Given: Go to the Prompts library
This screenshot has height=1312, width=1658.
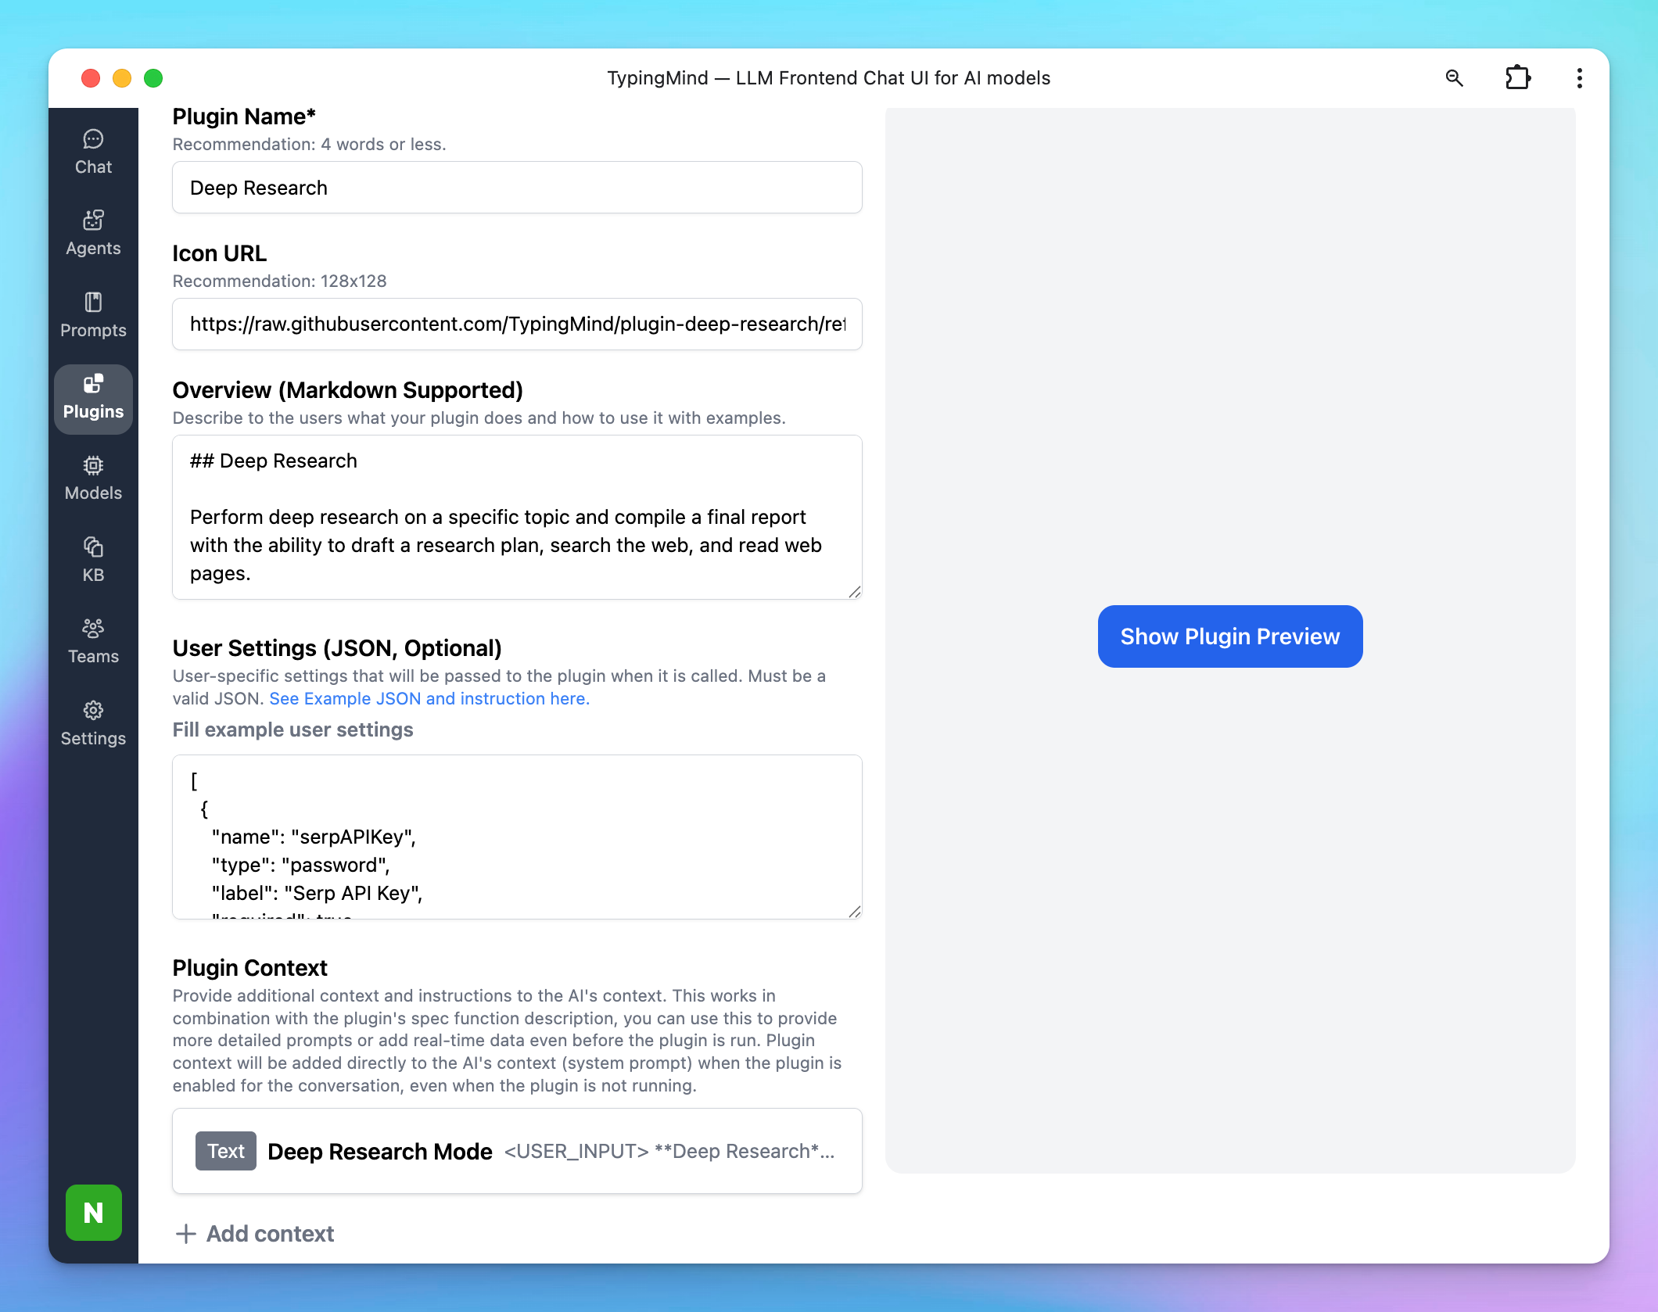Looking at the screenshot, I should [x=93, y=316].
